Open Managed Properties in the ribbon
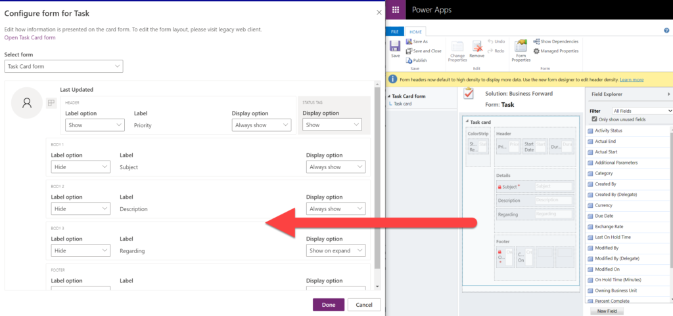This screenshot has height=316, width=673. tap(556, 51)
